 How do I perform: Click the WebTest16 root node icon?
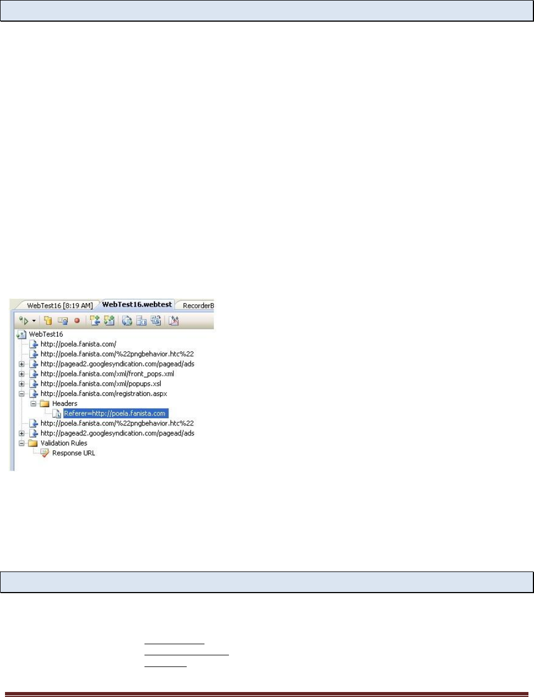pyautogui.click(x=22, y=334)
